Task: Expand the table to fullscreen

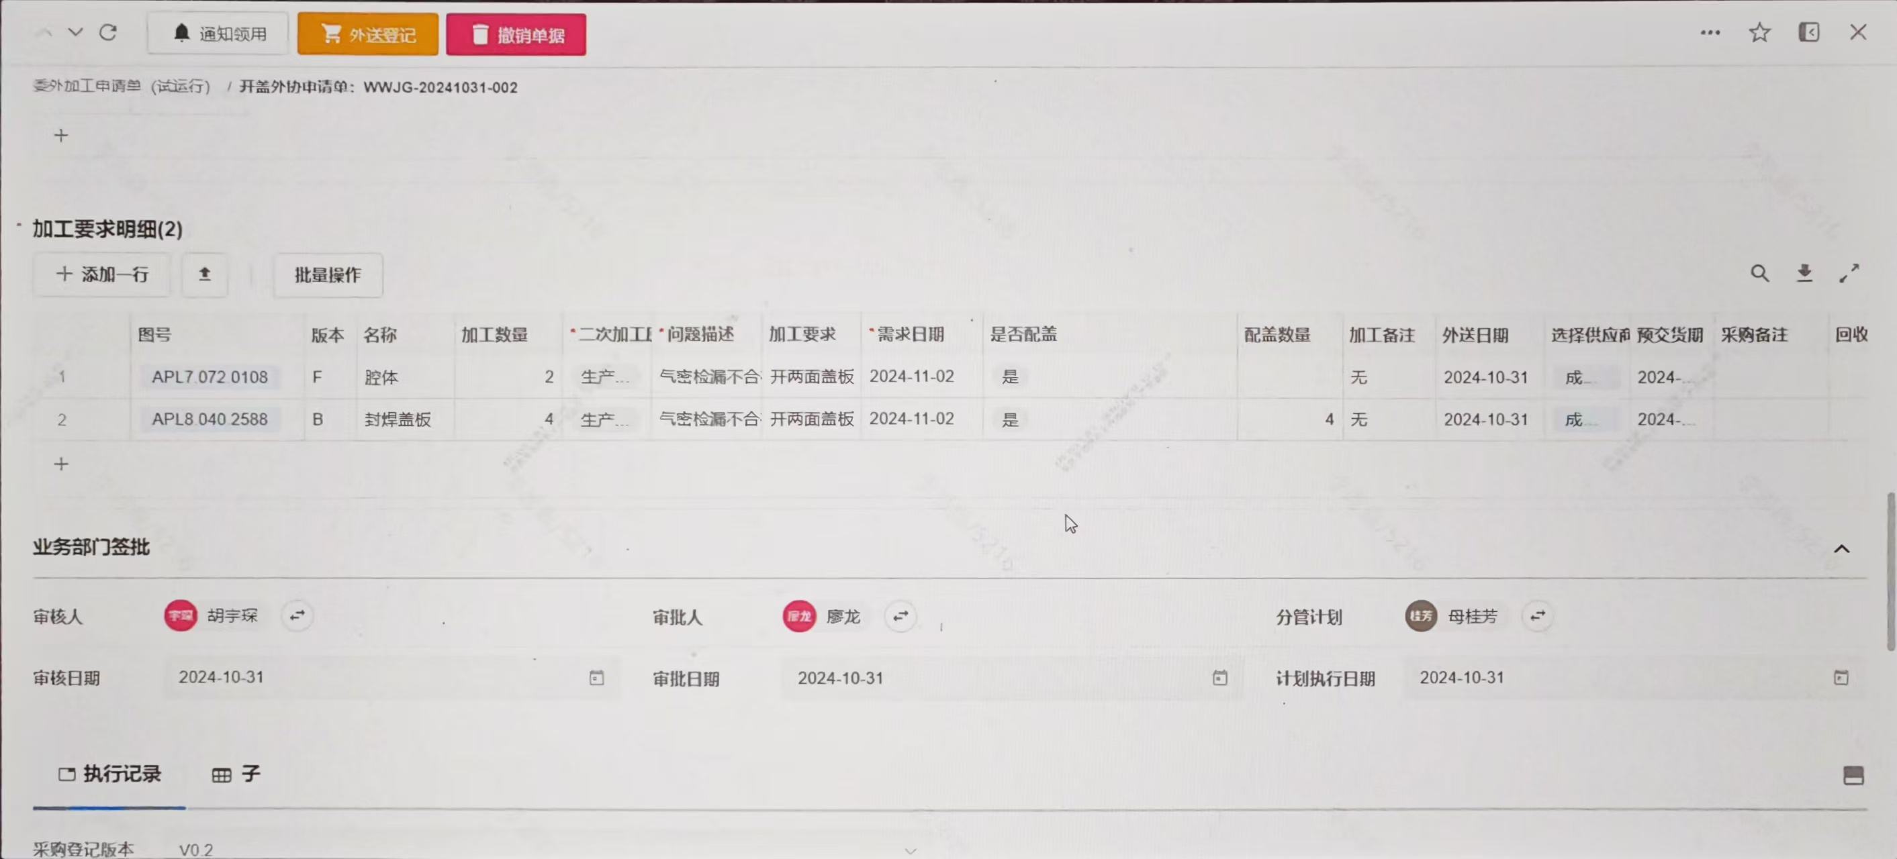Action: pyautogui.click(x=1849, y=274)
